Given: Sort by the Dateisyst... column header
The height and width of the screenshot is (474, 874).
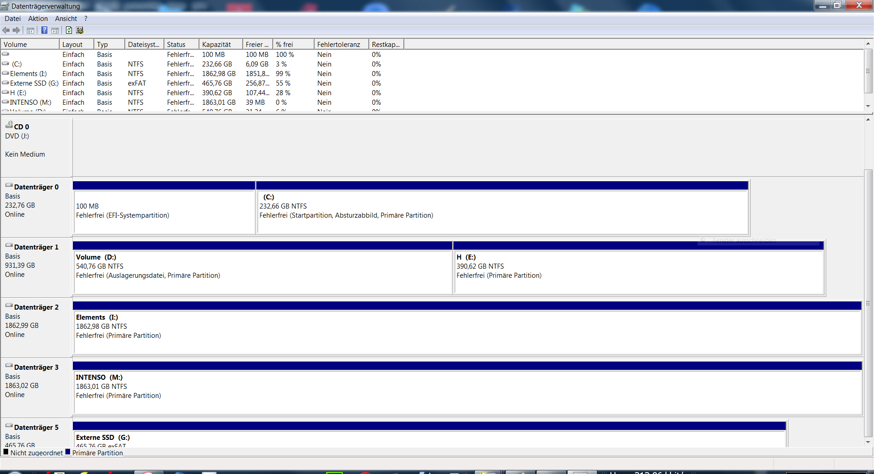Looking at the screenshot, I should click(144, 45).
